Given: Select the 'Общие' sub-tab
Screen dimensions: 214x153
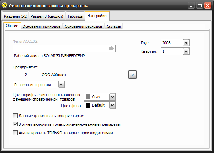Looking at the screenshot, I should click(12, 25).
